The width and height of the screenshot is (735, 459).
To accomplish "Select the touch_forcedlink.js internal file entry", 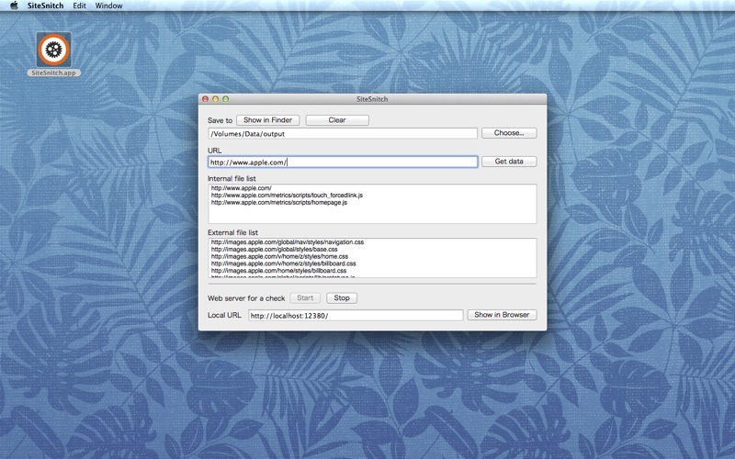I will tap(287, 196).
